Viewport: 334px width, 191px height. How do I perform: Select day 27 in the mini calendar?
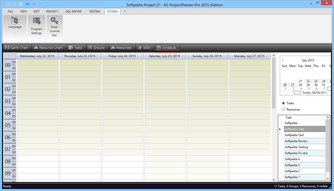(x=293, y=85)
